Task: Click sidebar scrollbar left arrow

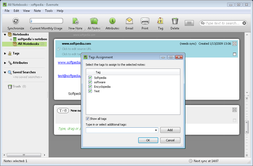Action: click(x=4, y=155)
